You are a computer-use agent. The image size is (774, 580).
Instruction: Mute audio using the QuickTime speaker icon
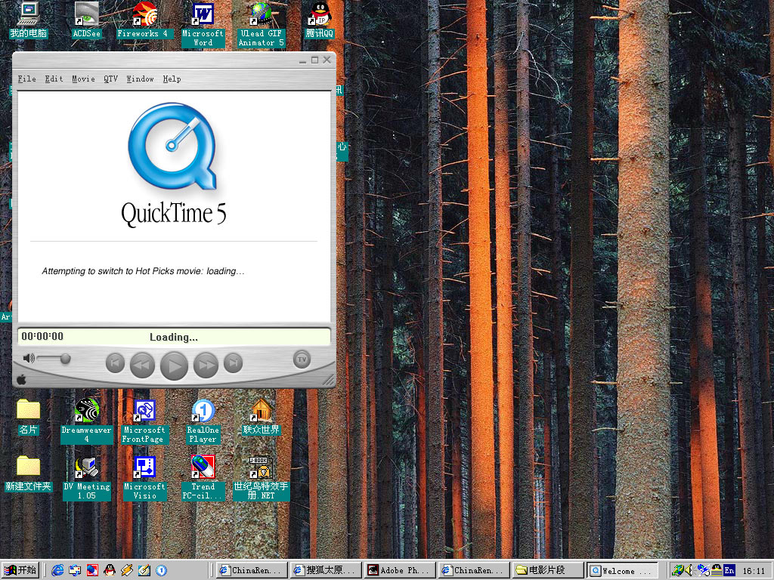click(29, 358)
